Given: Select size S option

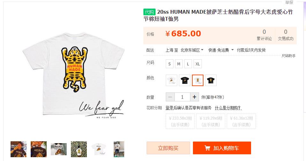Looking at the screenshot, I should pyautogui.click(x=170, y=64).
